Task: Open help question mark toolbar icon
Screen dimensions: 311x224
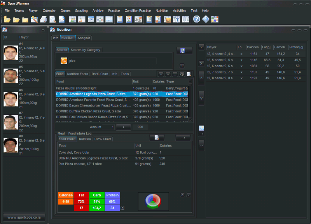Action: pos(197,19)
